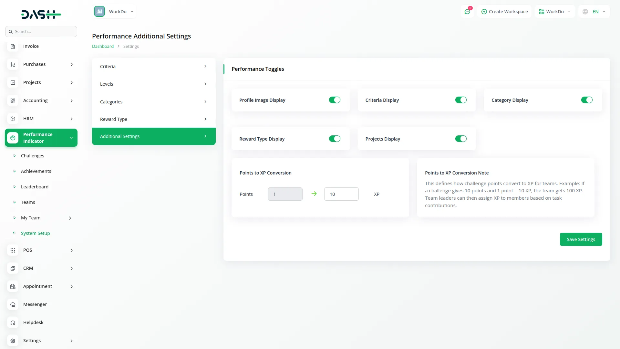
Task: Click the HRM sidebar icon
Action: pyautogui.click(x=13, y=119)
